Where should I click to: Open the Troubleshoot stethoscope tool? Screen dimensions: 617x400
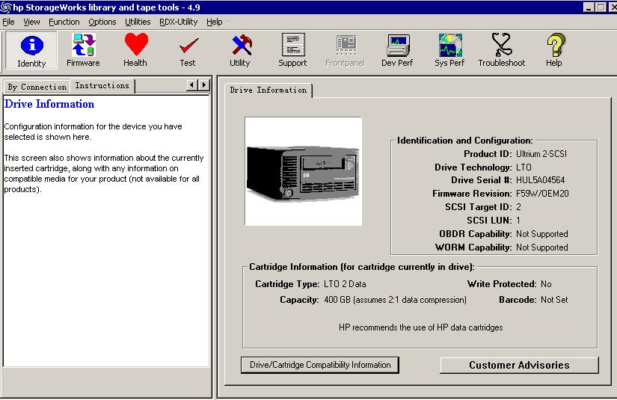pos(502,50)
